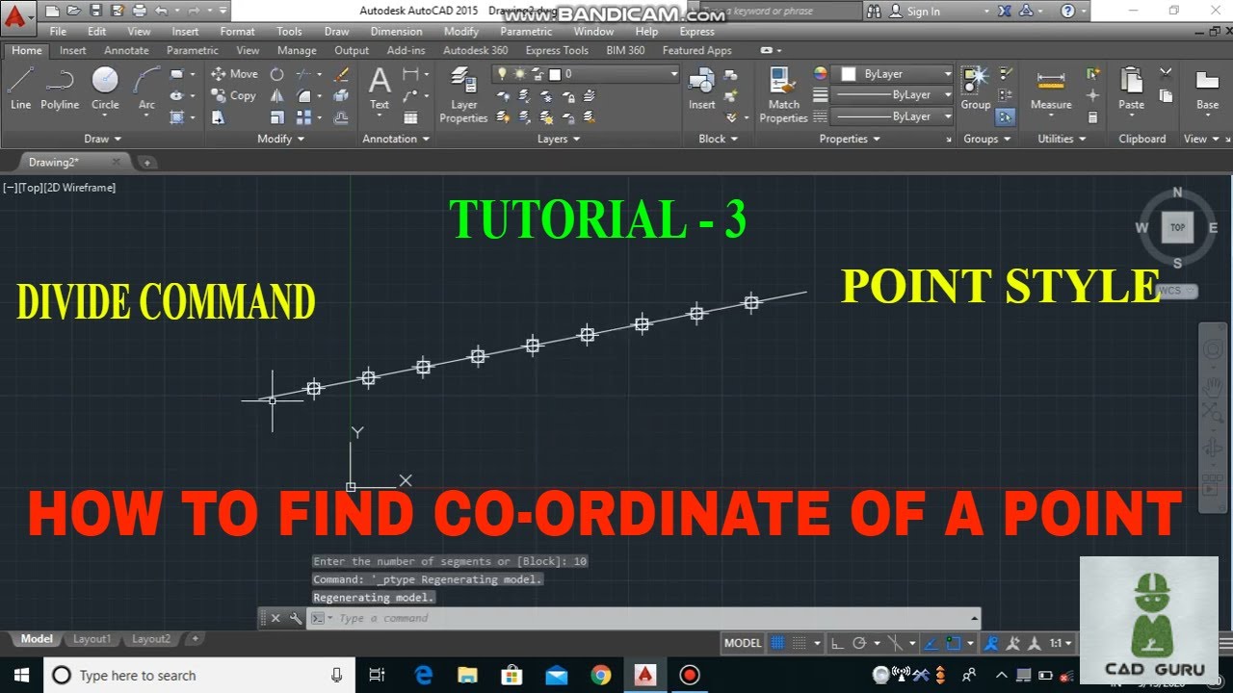The width and height of the screenshot is (1233, 693).
Task: Expand the Layers panel
Action: click(x=559, y=139)
